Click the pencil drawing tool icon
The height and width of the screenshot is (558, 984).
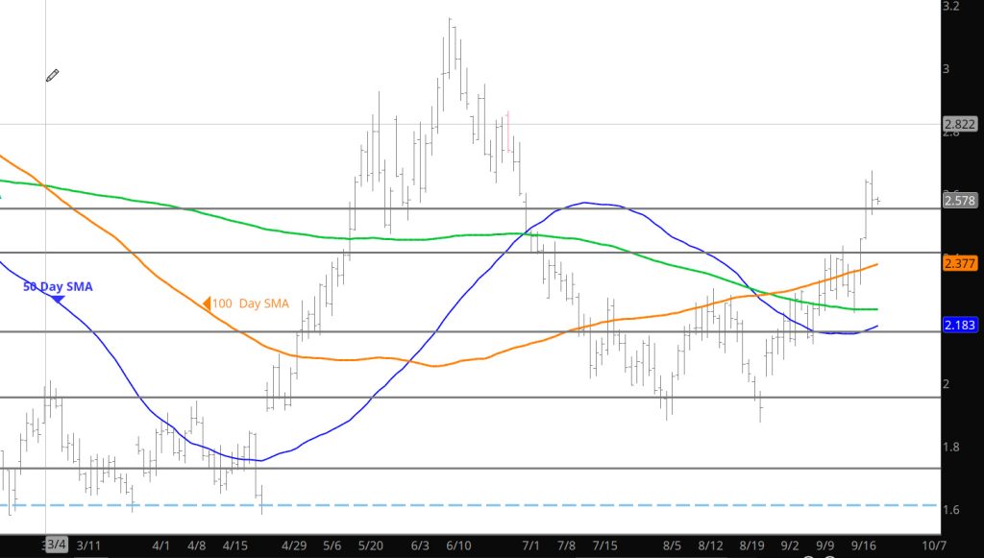(53, 75)
